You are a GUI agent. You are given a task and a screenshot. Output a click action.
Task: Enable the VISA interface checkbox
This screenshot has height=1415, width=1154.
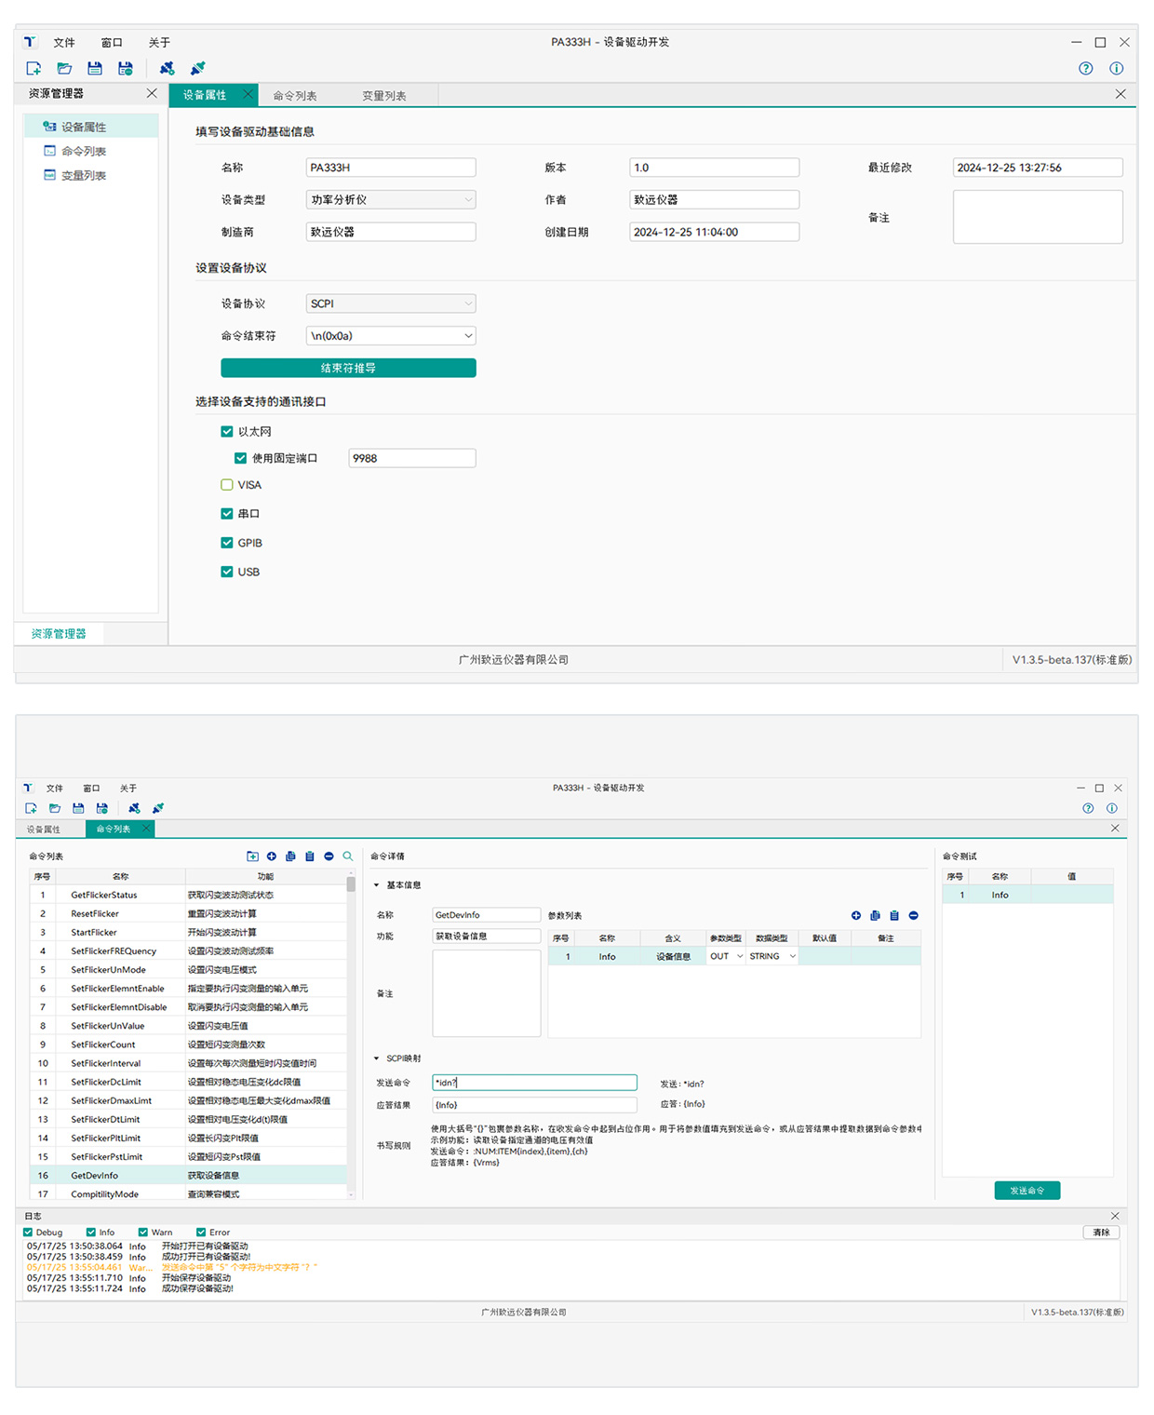tap(227, 485)
